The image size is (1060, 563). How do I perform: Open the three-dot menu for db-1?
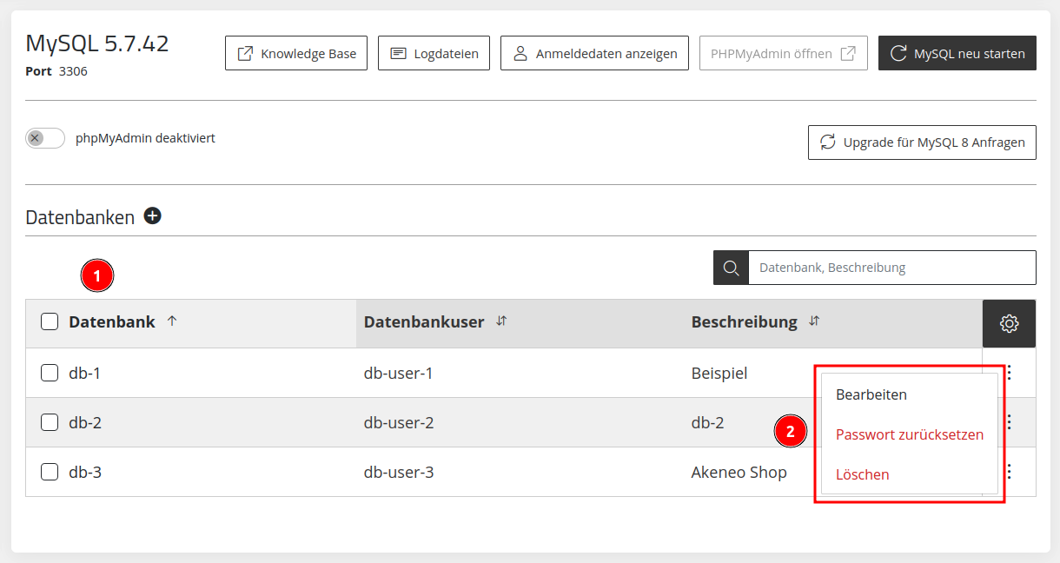click(1010, 373)
